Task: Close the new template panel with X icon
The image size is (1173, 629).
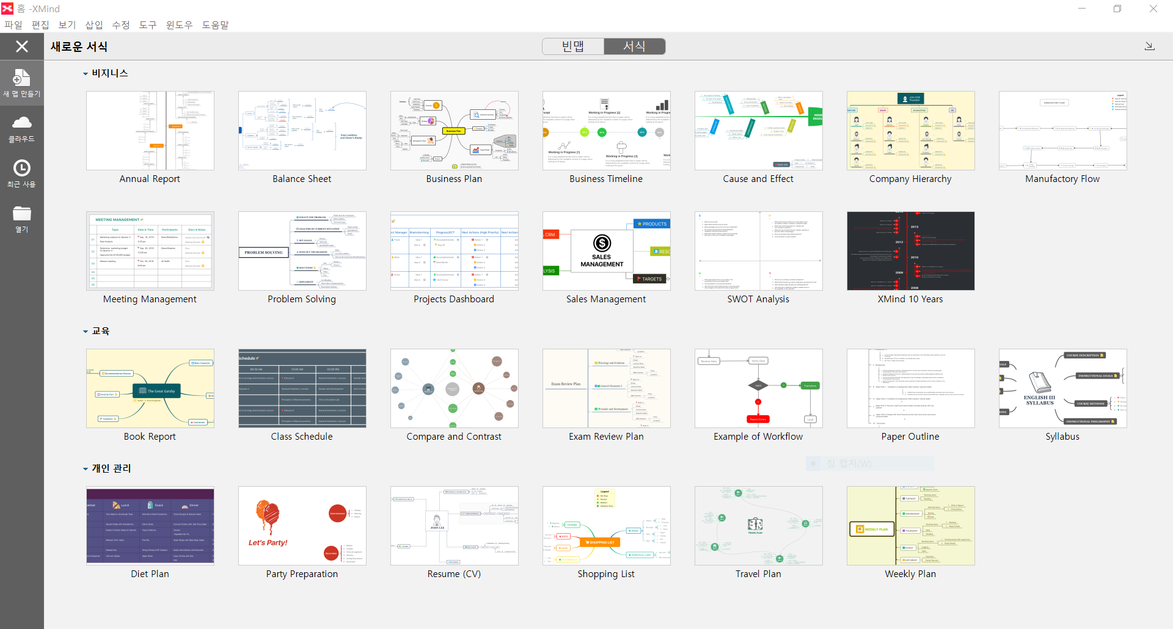Action: click(x=22, y=46)
